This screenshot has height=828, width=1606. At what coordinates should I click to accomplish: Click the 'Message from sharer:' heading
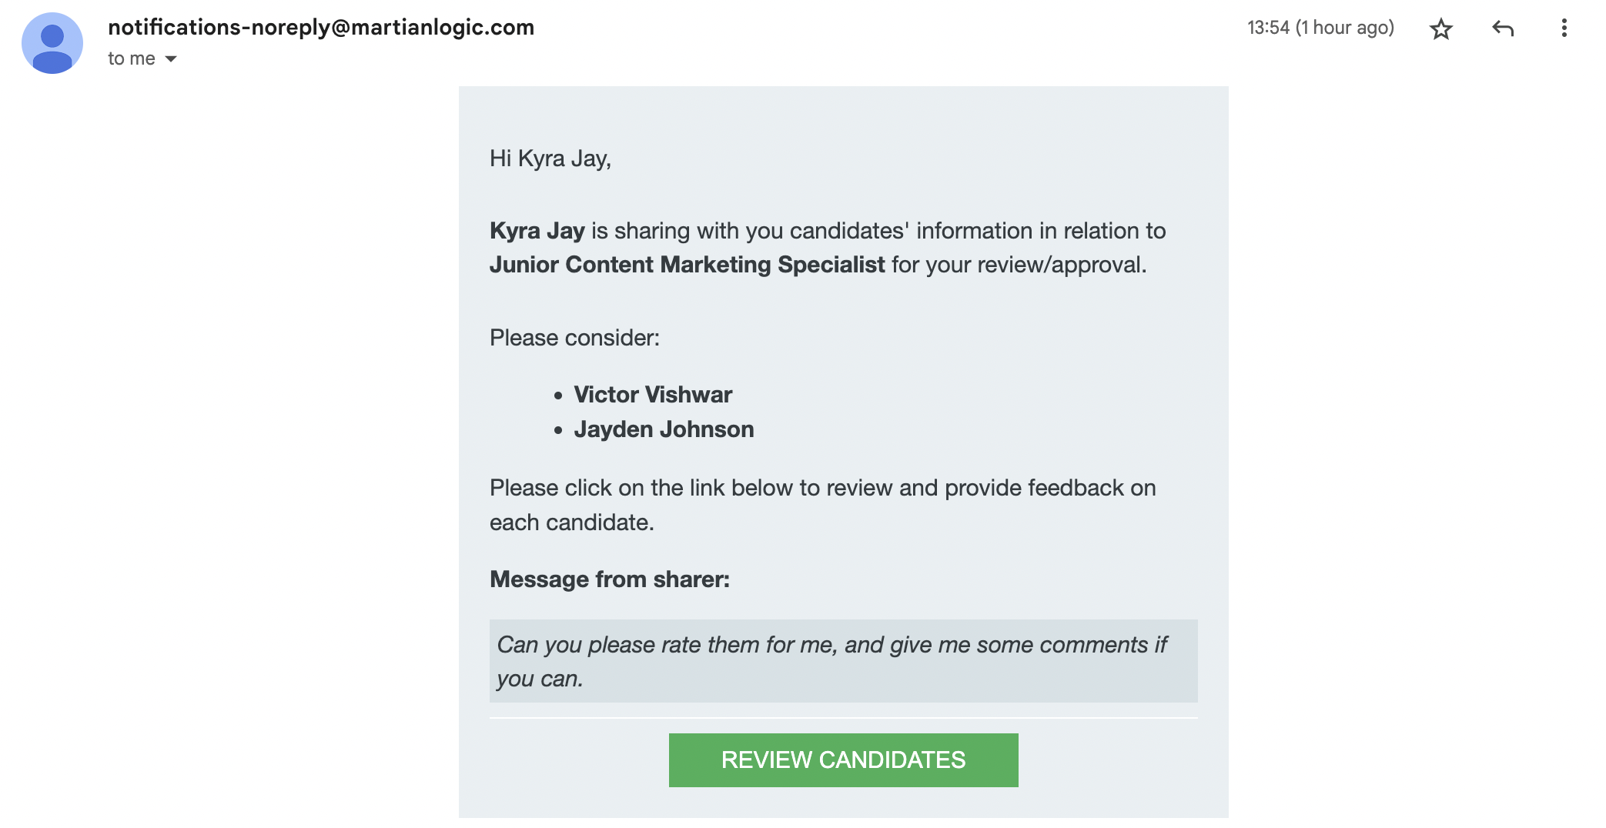(x=610, y=579)
